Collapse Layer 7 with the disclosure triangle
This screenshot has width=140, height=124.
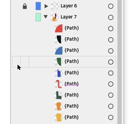click(x=46, y=17)
